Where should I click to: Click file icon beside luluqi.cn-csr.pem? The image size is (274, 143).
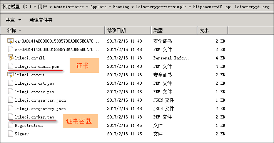point(10,92)
